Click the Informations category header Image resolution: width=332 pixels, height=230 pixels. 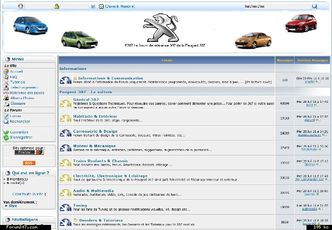click(73, 68)
